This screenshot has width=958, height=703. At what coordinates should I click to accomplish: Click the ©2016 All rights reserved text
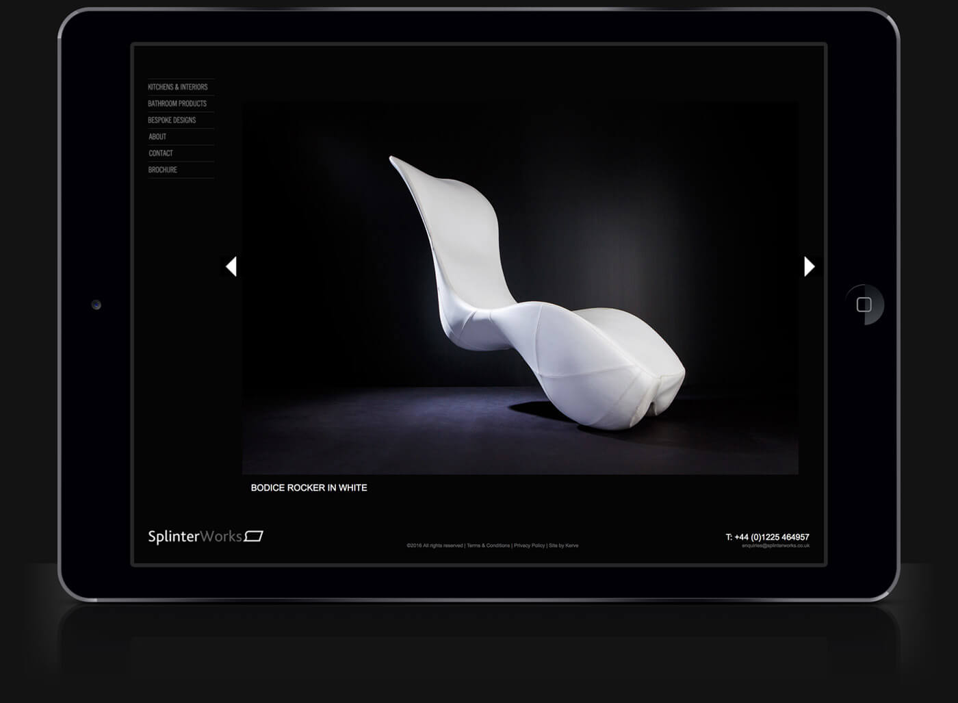(435, 546)
